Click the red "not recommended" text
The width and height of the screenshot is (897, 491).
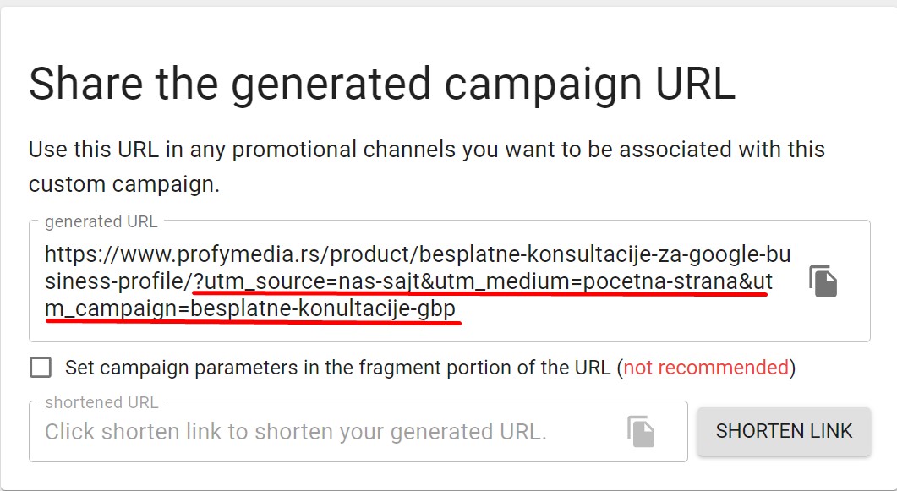[x=705, y=368]
